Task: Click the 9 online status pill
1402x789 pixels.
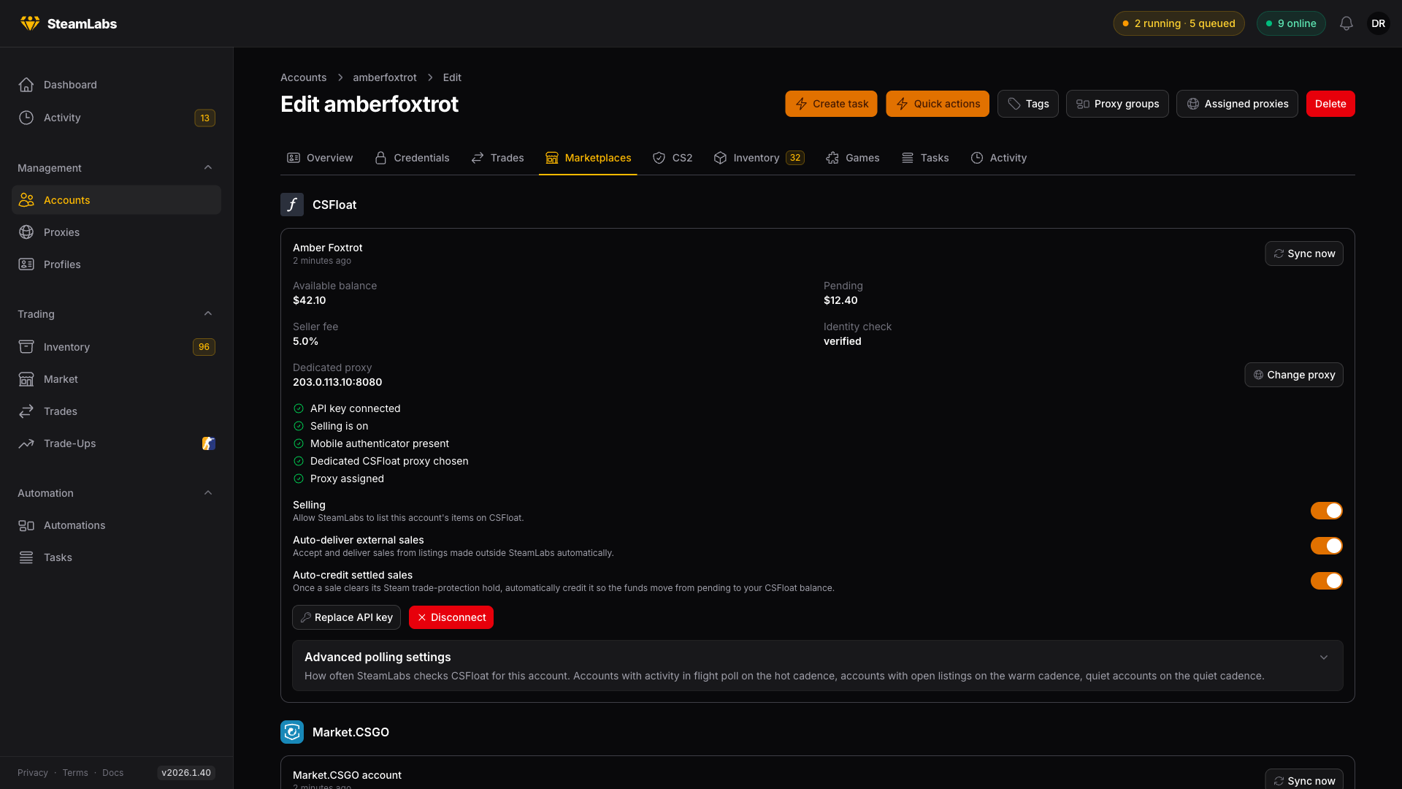Action: coord(1291,23)
